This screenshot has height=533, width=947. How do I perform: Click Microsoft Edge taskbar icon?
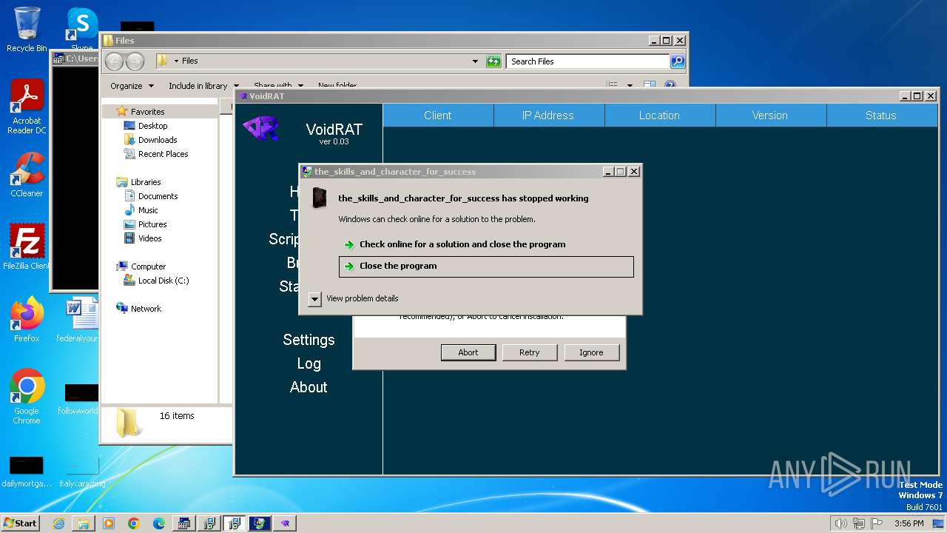[x=159, y=523]
